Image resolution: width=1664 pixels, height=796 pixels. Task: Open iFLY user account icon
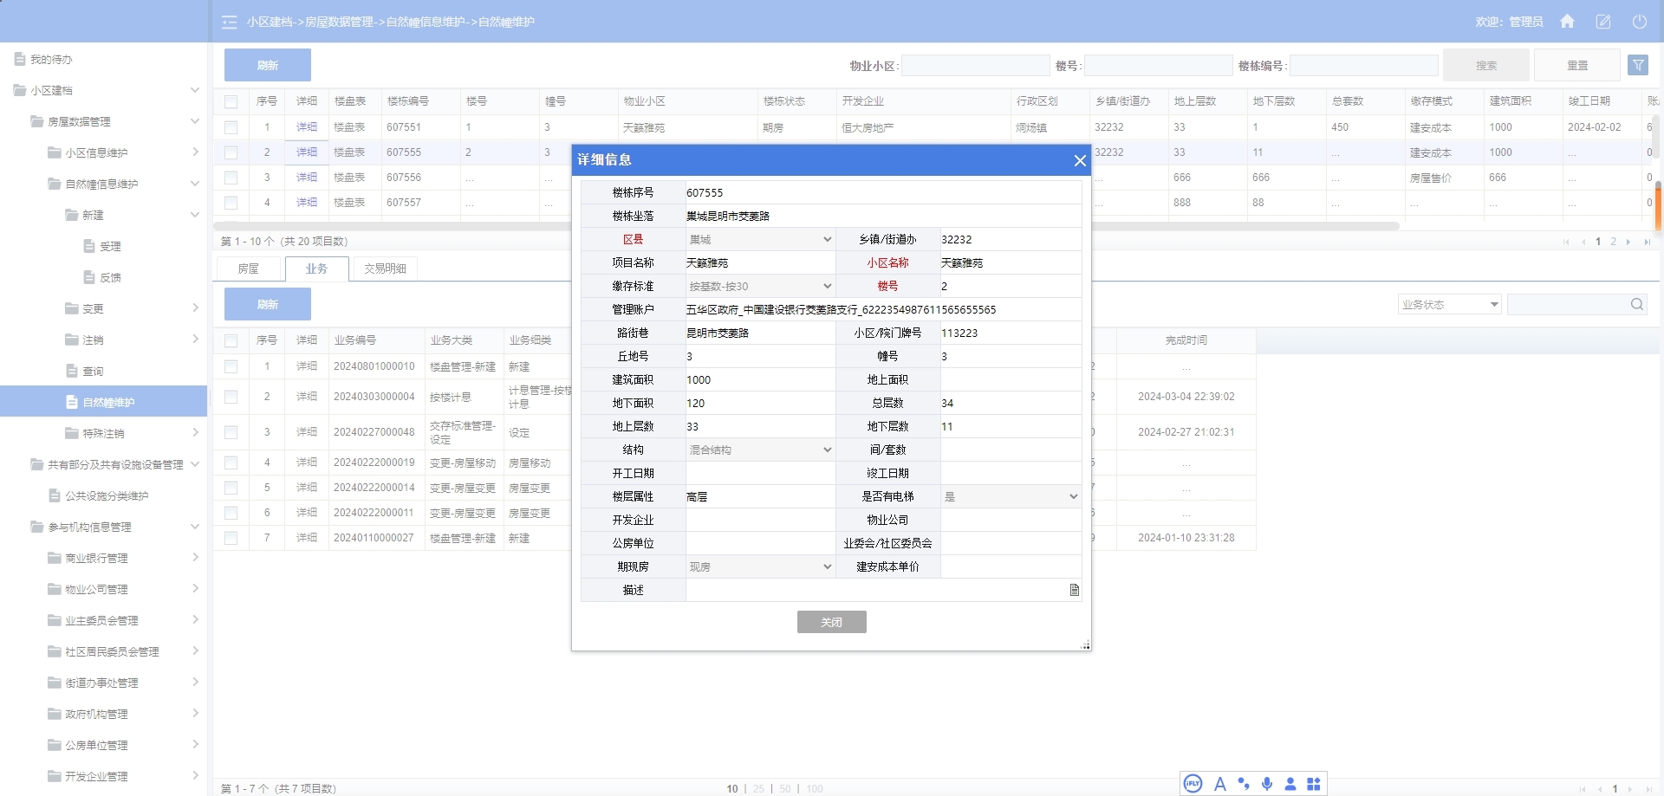pyautogui.click(x=1290, y=784)
